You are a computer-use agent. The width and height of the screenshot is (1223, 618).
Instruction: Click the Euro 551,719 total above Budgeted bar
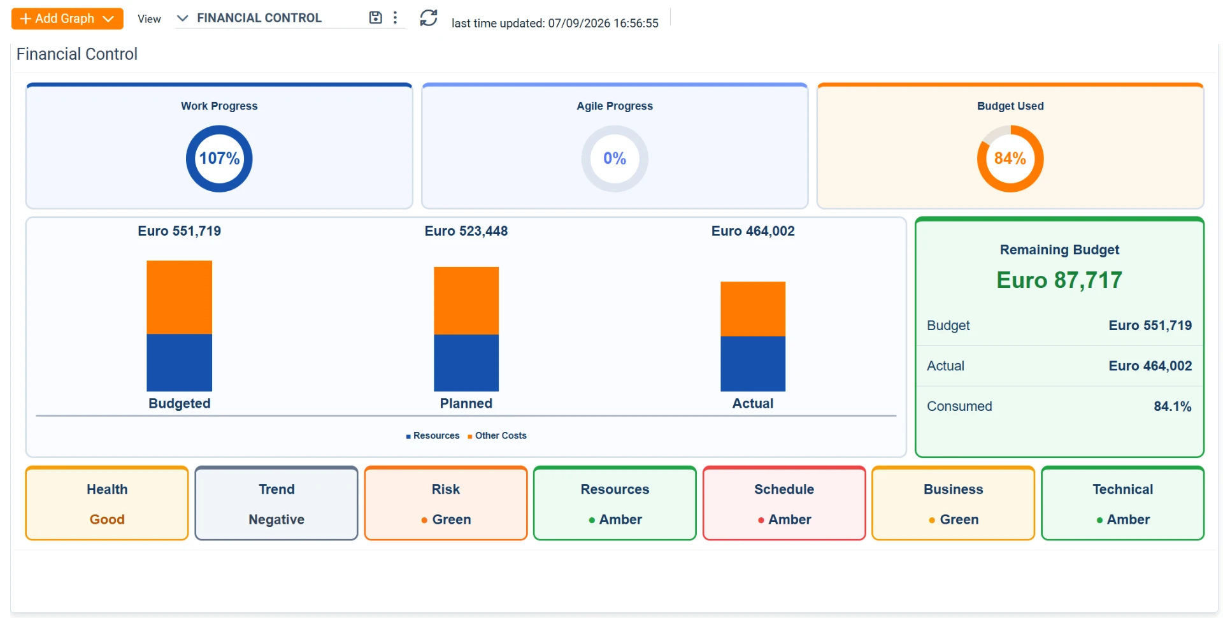click(x=180, y=231)
